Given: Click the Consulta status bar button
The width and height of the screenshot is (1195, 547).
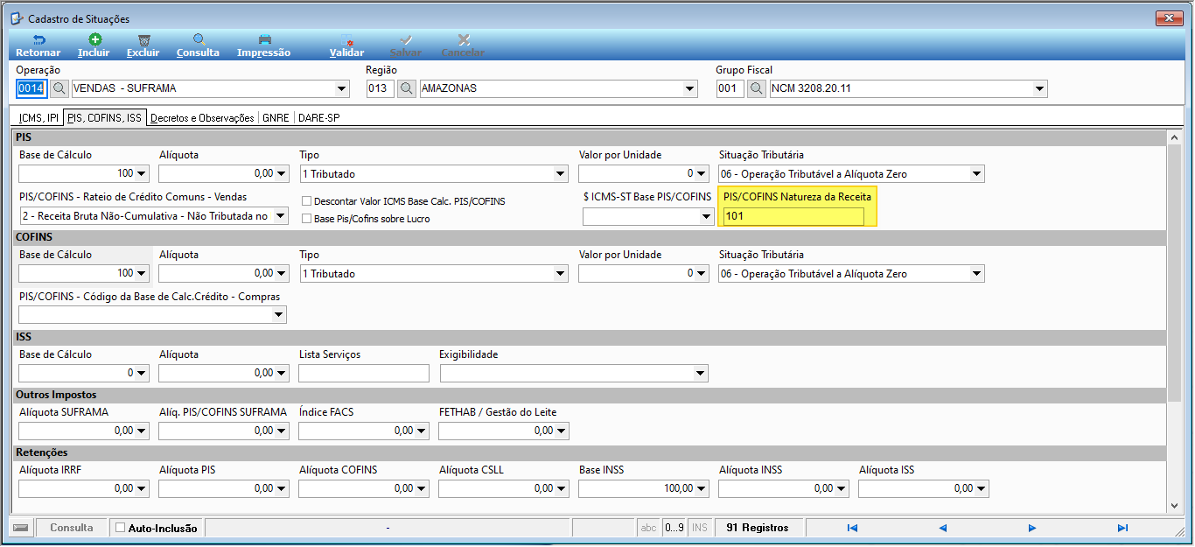Looking at the screenshot, I should click(x=72, y=528).
